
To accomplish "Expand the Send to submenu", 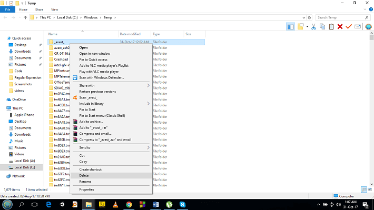I will point(111,147).
